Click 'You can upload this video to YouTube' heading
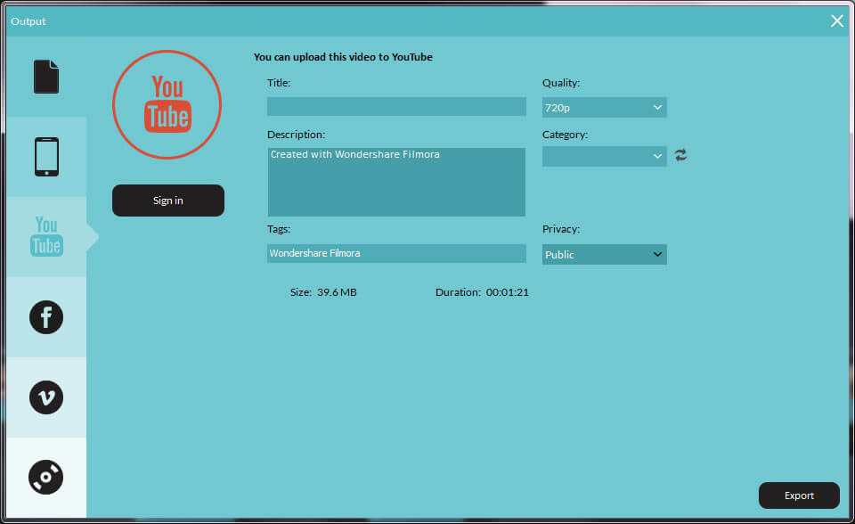 point(343,57)
